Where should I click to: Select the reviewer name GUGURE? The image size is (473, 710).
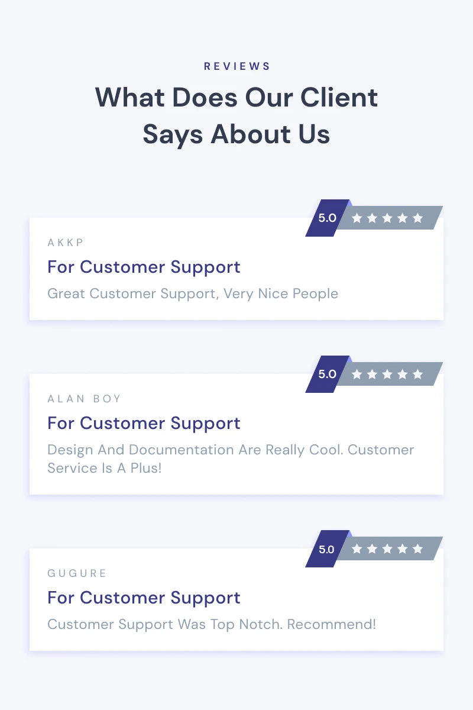77,573
